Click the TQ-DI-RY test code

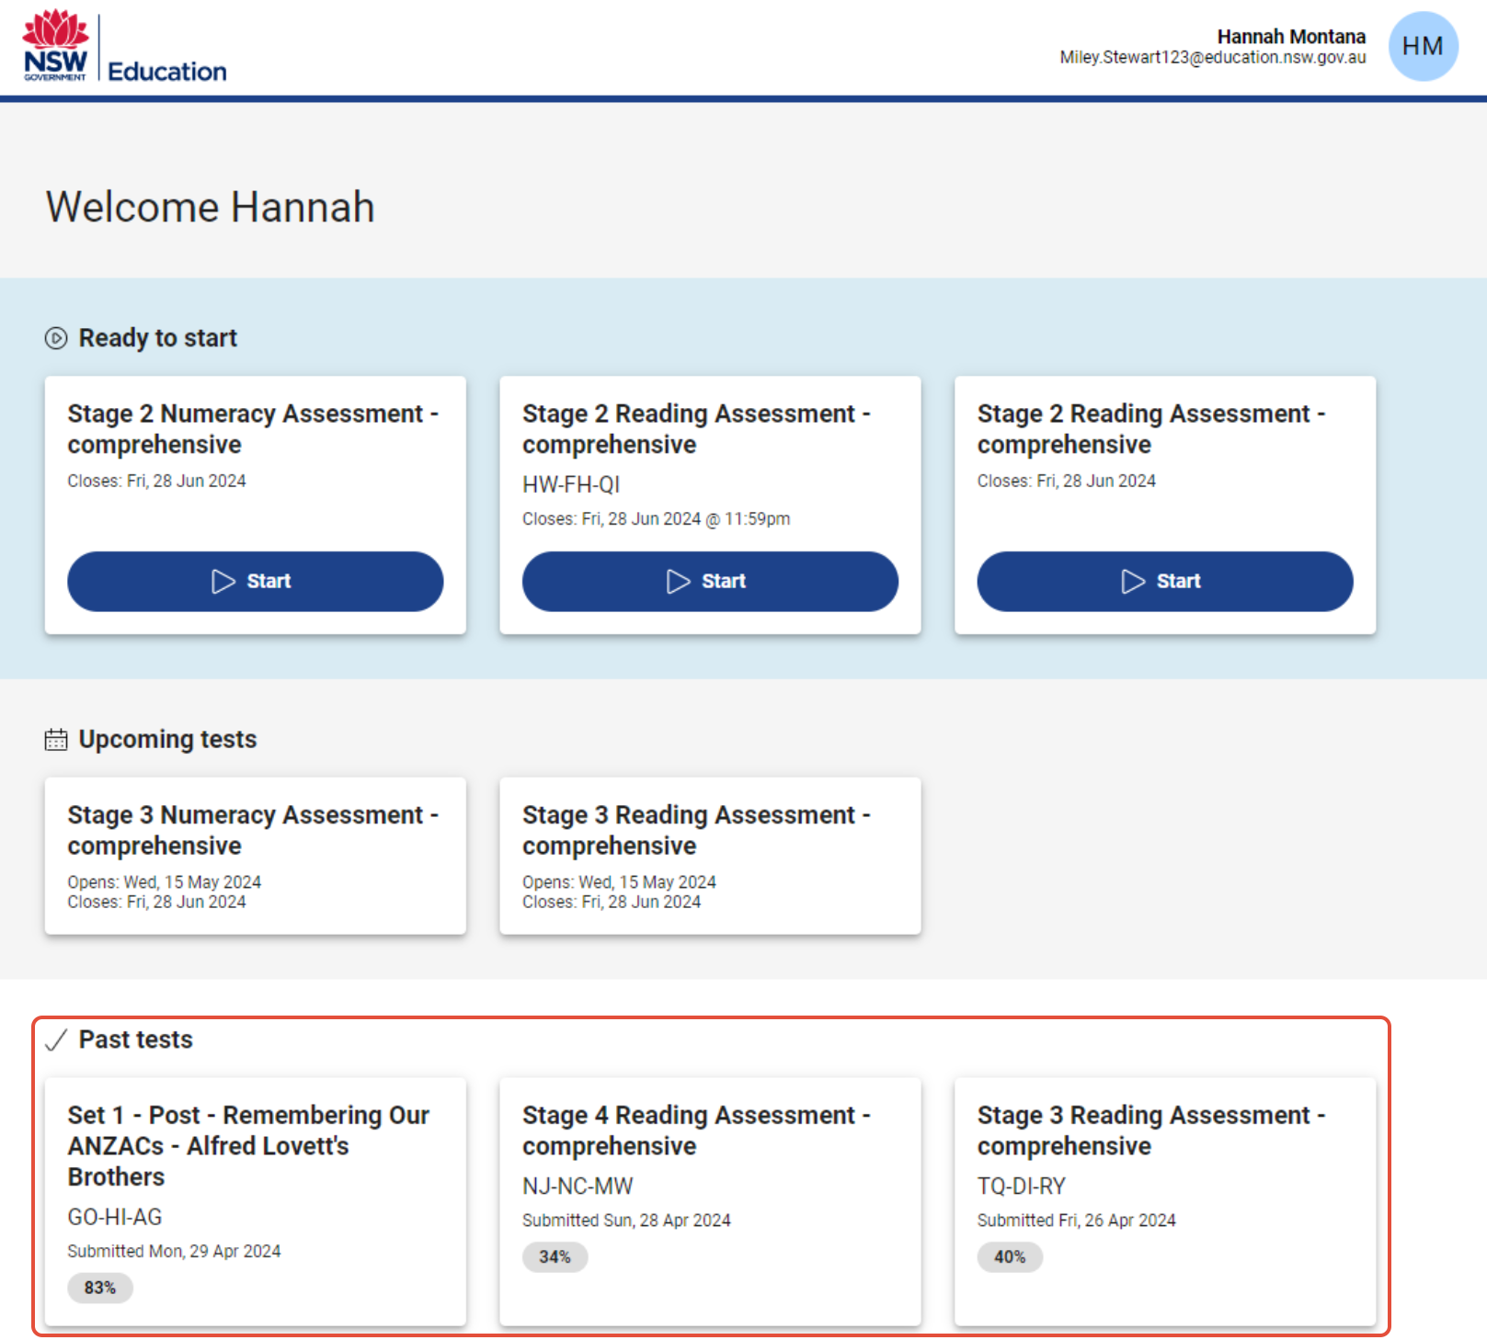1022,1187
